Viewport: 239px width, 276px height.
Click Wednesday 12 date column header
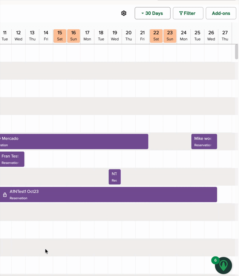[19, 36]
